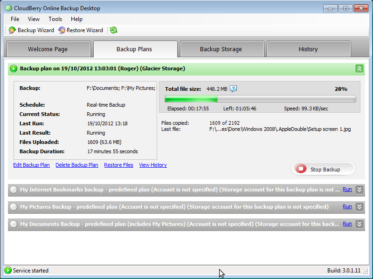Screen dimensions: 373x279
Task: Click the '448.2 MB' total file size value
Action: [217, 89]
